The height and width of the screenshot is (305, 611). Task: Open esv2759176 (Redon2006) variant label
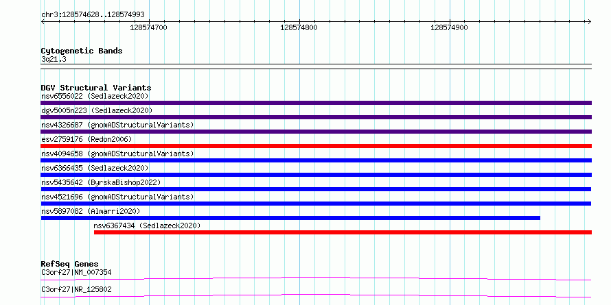coord(87,139)
